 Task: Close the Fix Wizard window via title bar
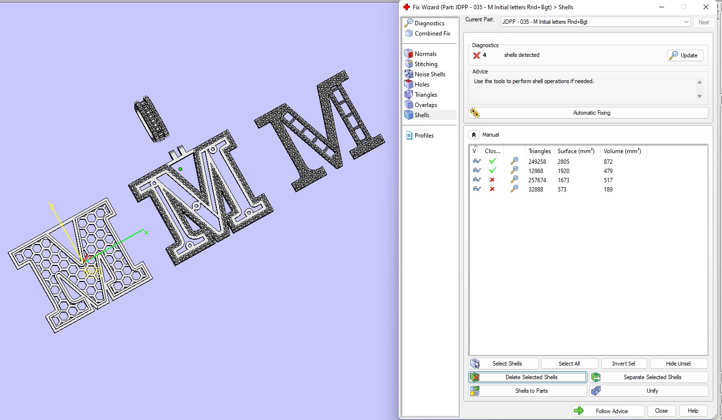(706, 7)
